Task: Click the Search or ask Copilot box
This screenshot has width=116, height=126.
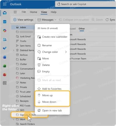Action: (x=85, y=4)
